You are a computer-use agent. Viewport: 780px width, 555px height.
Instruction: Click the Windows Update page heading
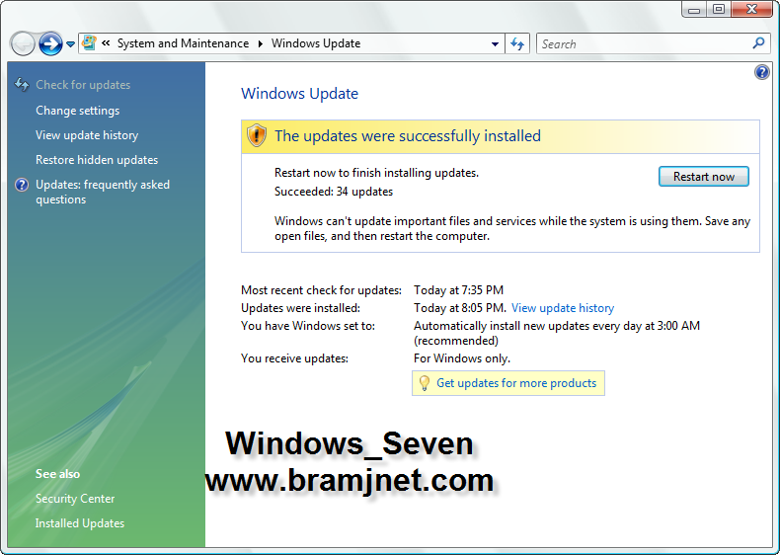click(299, 94)
